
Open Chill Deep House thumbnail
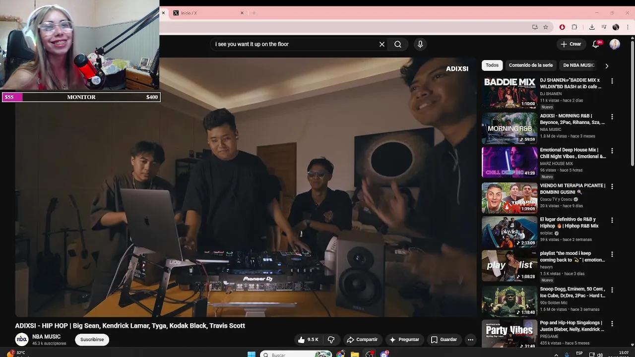(509, 162)
